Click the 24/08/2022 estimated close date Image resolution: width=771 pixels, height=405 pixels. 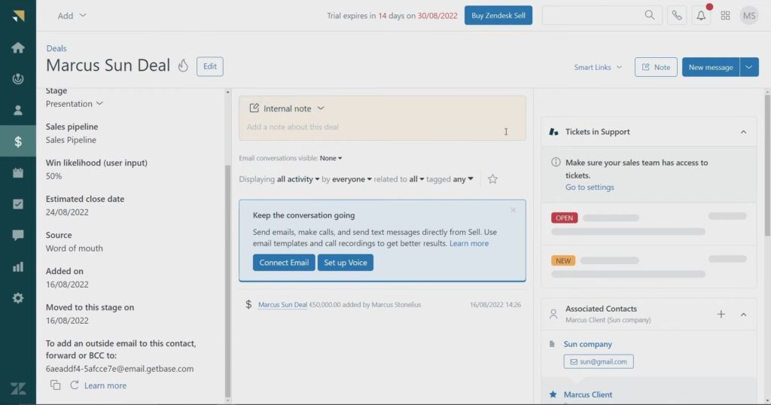point(67,212)
